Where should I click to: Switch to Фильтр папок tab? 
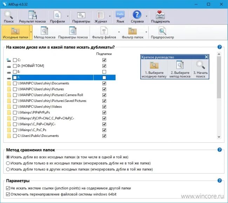point(133,32)
